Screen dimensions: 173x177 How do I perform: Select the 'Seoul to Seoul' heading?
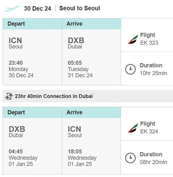80,8
